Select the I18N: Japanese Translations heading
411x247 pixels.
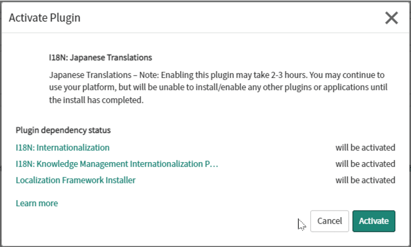click(100, 57)
